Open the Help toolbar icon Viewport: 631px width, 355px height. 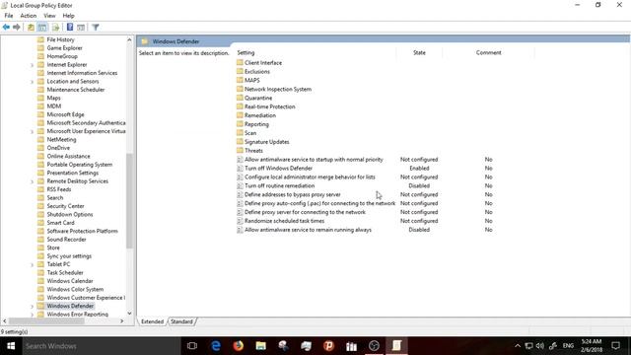pyautogui.click(x=70, y=28)
